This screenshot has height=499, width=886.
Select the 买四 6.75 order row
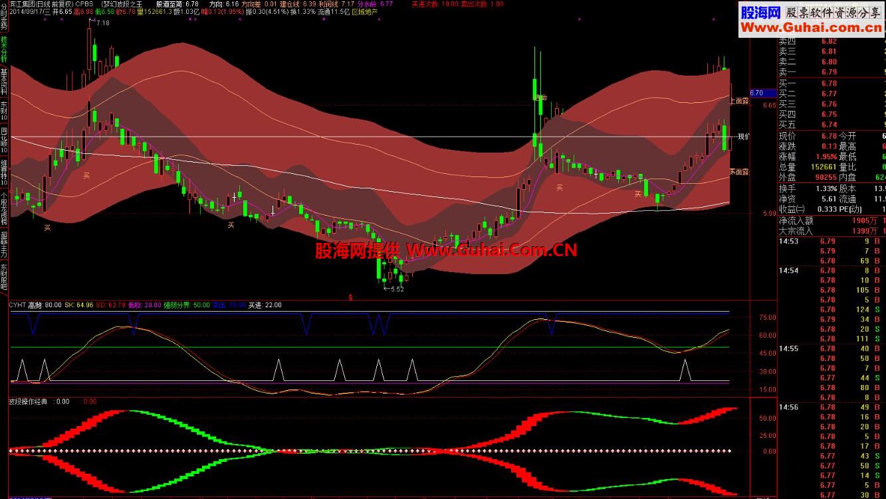coord(831,114)
